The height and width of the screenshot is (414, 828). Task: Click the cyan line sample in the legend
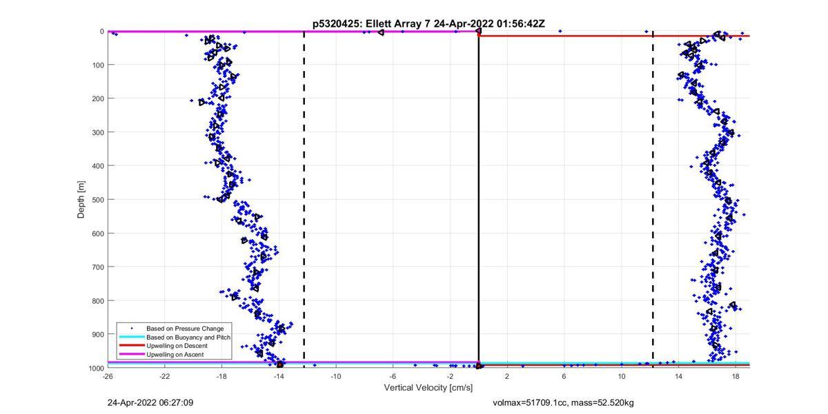(131, 338)
